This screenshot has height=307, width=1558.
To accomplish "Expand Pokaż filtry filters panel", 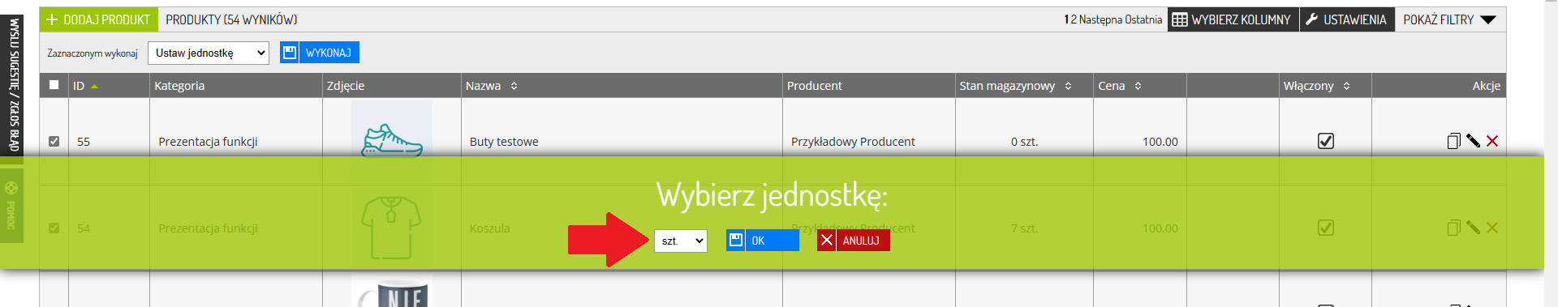I will click(x=1450, y=19).
